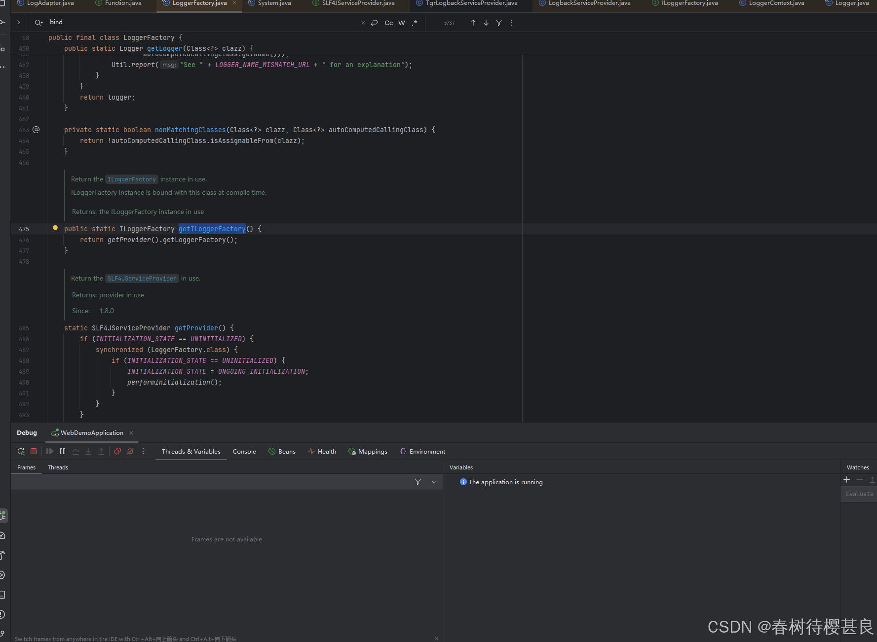Viewport: 877px width, 642px height.
Task: Open the System.java editor tab
Action: coord(269,3)
